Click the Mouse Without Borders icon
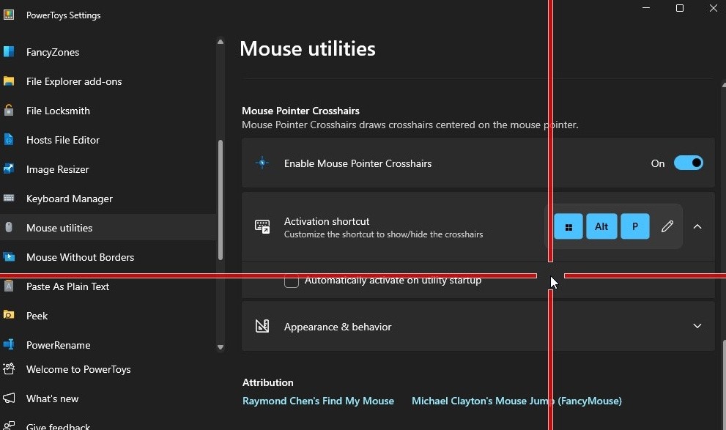This screenshot has width=726, height=430. [9, 256]
